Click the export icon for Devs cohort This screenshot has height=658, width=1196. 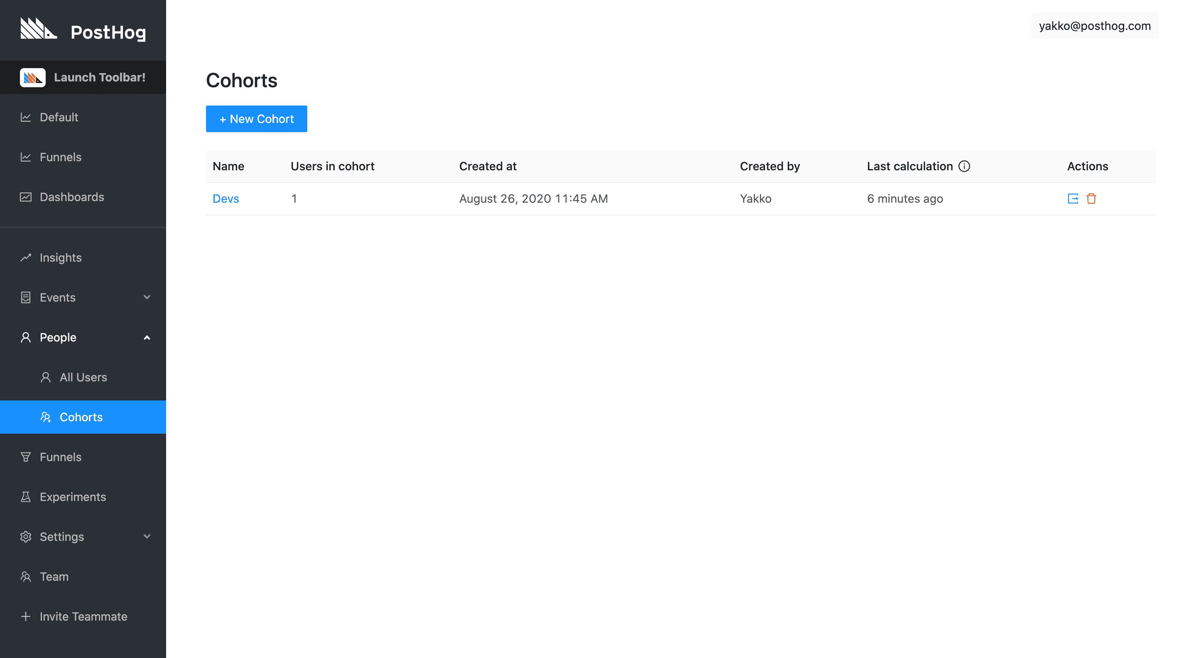[x=1073, y=199]
